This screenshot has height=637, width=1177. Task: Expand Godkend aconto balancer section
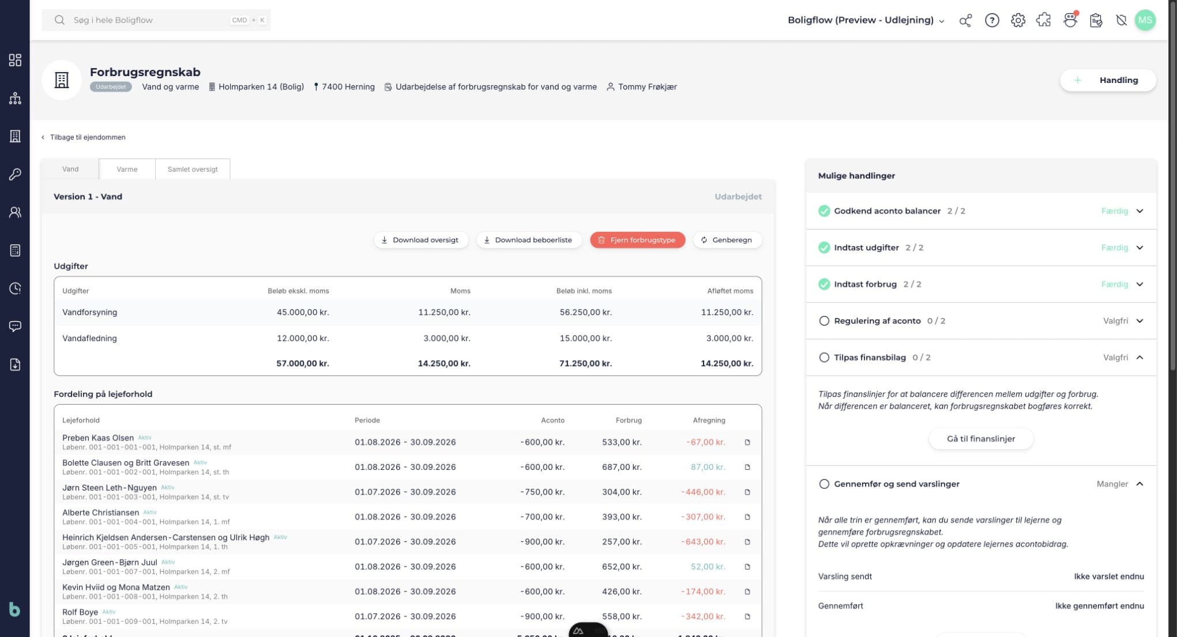(1140, 211)
